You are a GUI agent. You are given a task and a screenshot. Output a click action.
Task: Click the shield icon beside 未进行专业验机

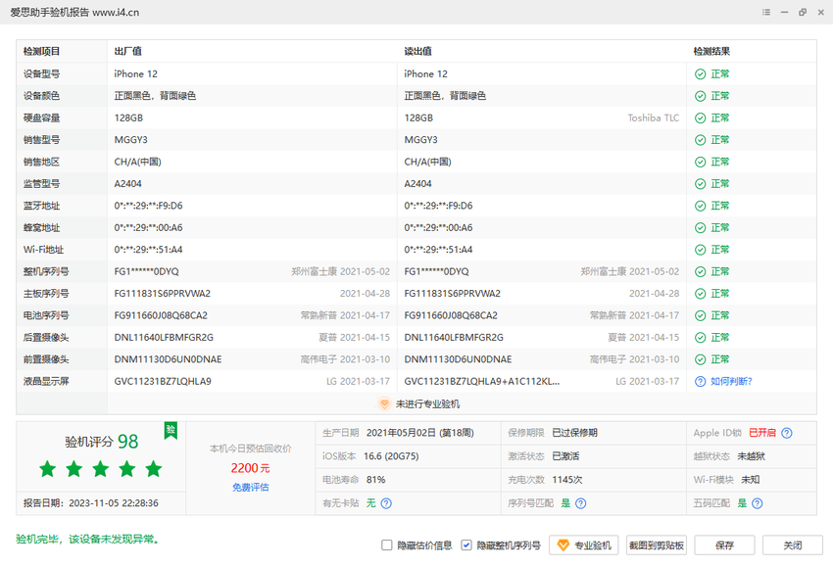(384, 404)
